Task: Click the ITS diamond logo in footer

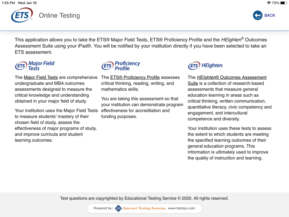Action: (x=118, y=208)
